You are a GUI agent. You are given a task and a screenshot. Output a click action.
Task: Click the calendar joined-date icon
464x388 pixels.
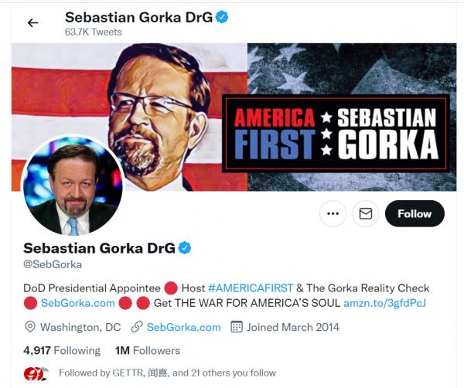pyautogui.click(x=237, y=327)
